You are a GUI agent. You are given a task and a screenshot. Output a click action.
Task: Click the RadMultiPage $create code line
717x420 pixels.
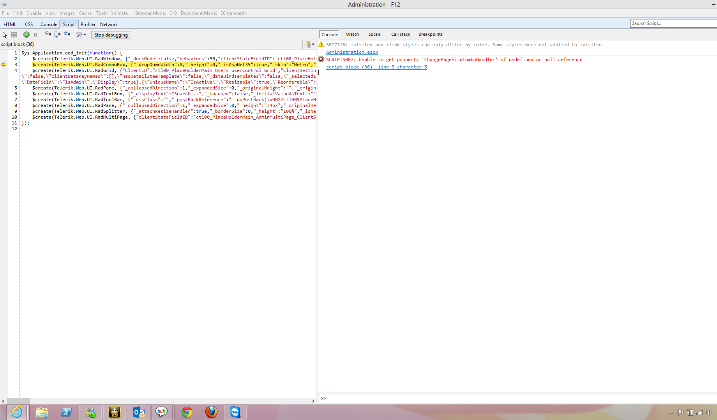pos(174,117)
